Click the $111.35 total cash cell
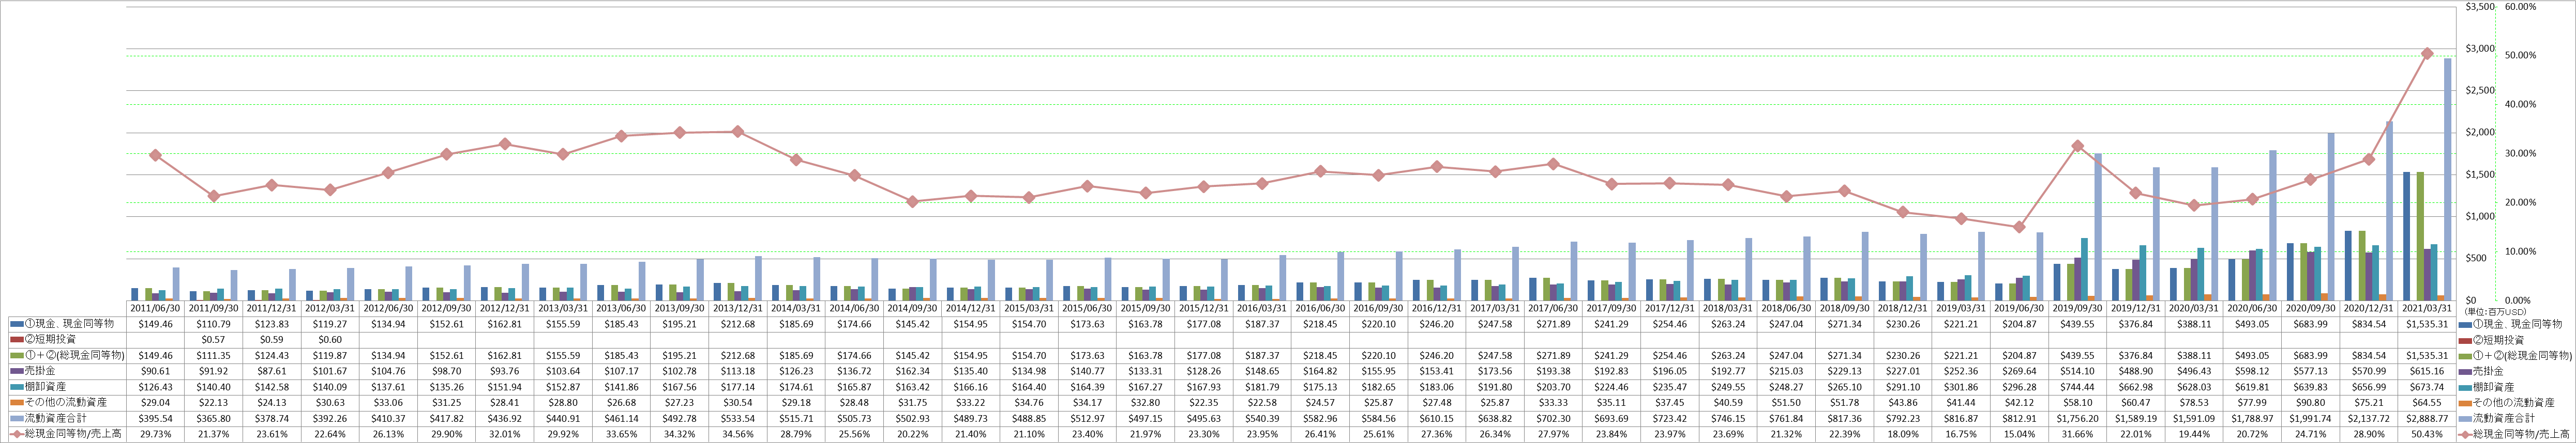 tap(213, 355)
